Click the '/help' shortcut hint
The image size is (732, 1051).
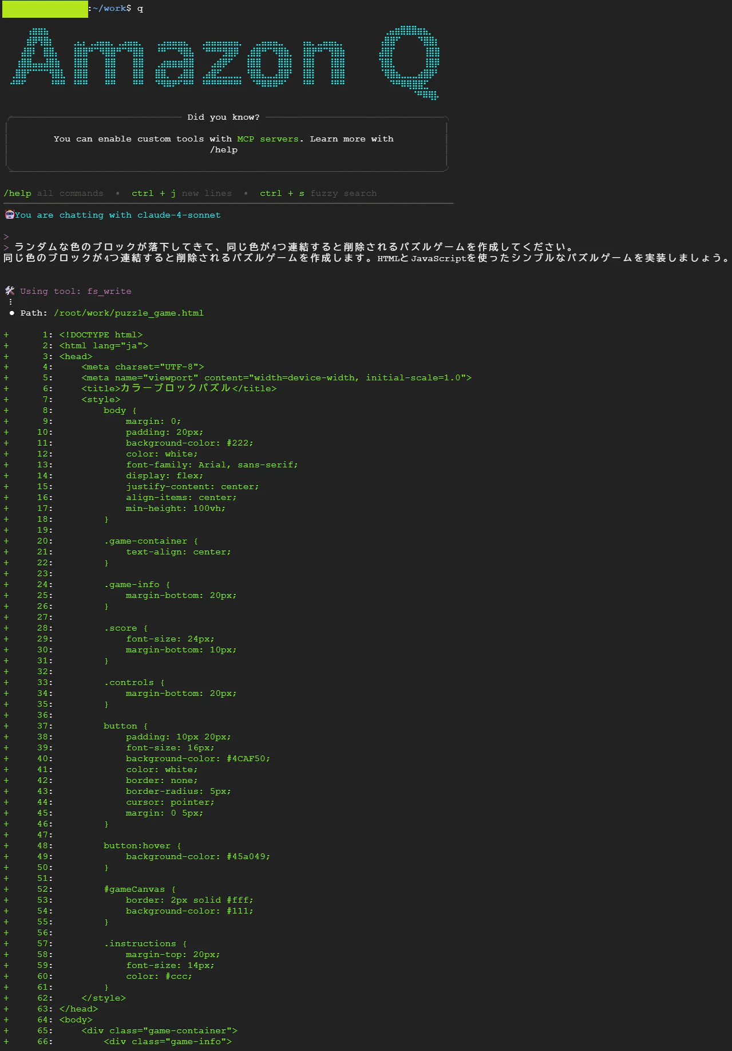(18, 193)
